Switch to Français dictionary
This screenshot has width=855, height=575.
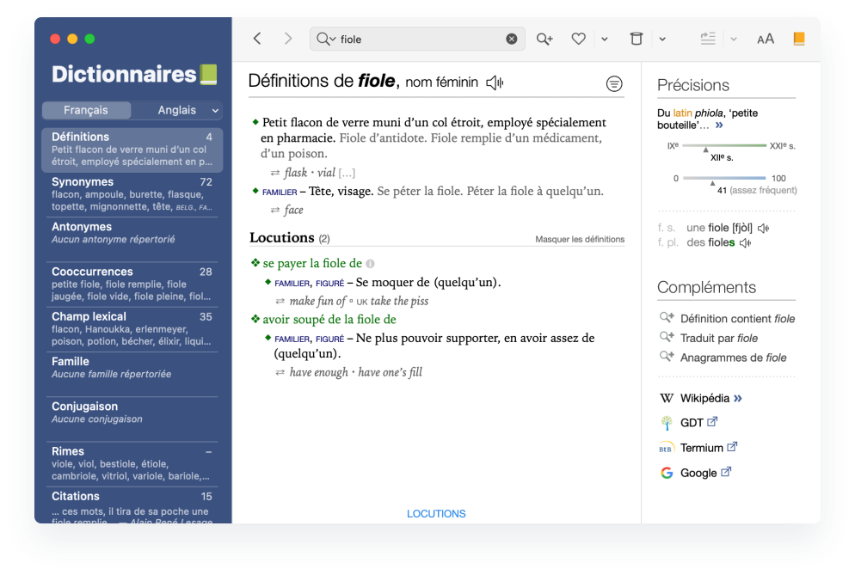[86, 110]
